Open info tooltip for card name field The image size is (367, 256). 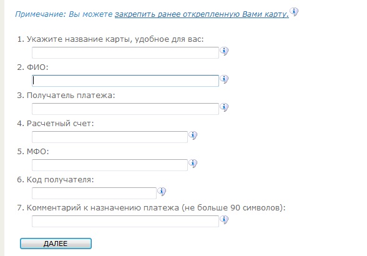pos(224,51)
